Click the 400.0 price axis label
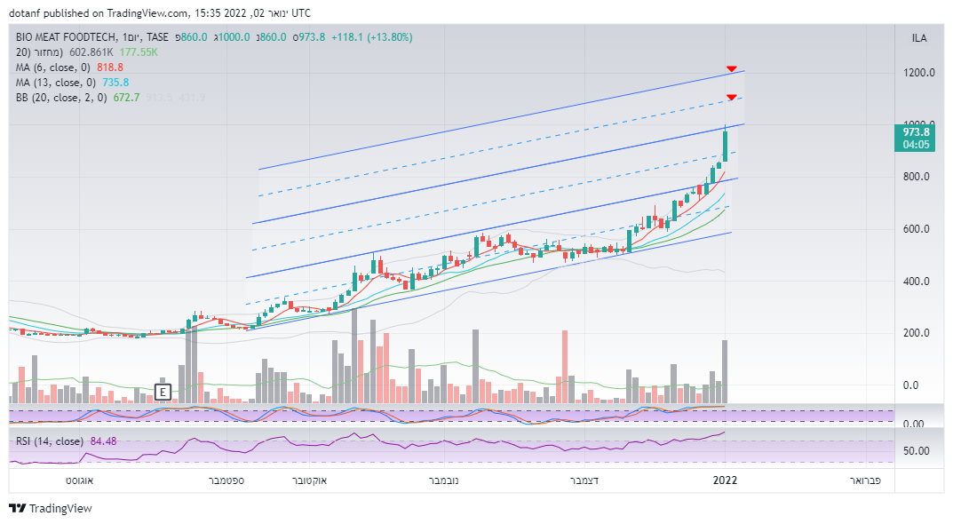This screenshot has width=953, height=524. (917, 282)
